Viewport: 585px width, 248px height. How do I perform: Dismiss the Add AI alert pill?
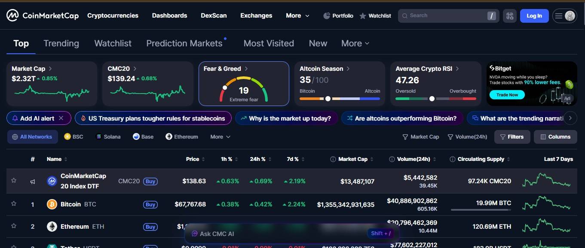pyautogui.click(x=61, y=118)
